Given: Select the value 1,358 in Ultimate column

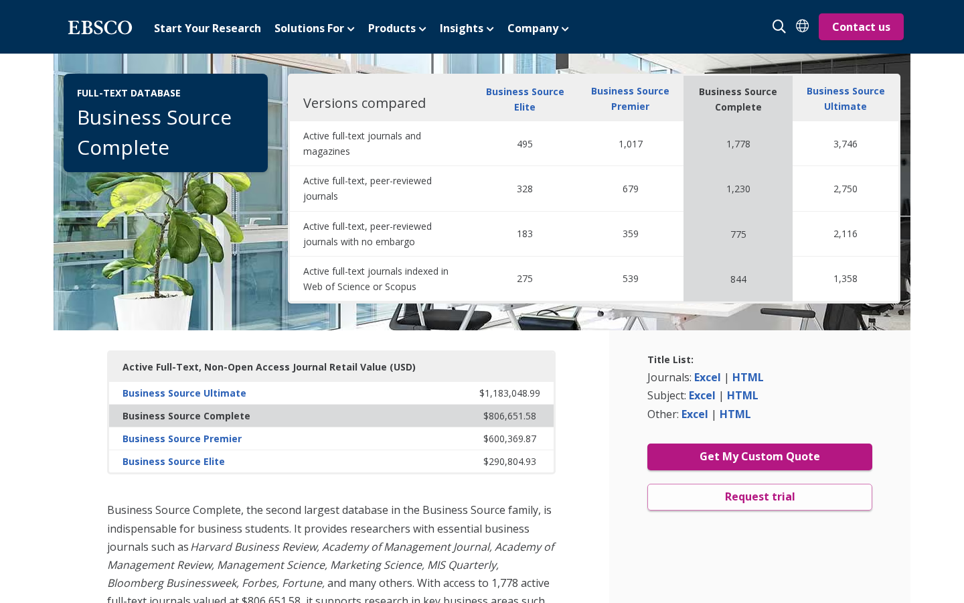Looking at the screenshot, I should (x=846, y=279).
